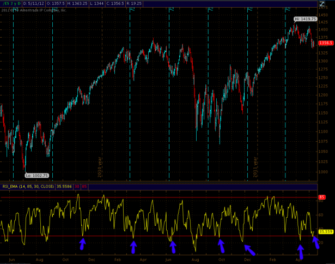The image size is (335, 264).
Task: Click the O: 1357.5 open value
Action: click(56, 4)
